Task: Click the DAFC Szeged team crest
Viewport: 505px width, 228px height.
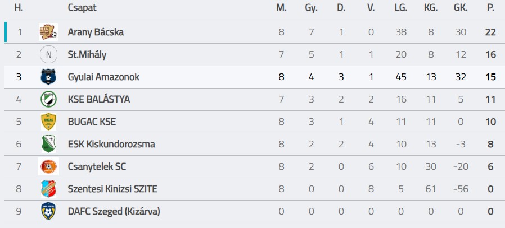Action: pyautogui.click(x=48, y=211)
